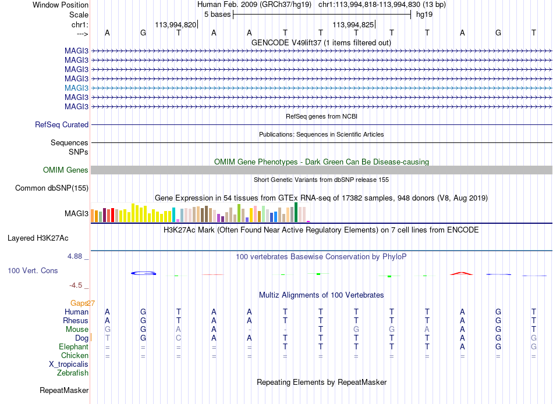The width and height of the screenshot is (553, 404).
Task: Click the blue G conservation logo glyph
Action: click(143, 273)
